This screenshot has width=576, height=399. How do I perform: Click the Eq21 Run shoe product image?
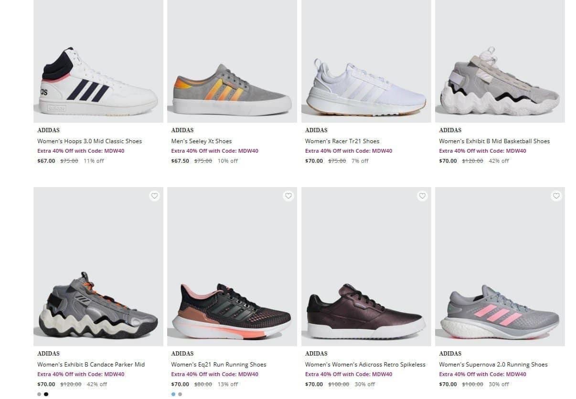tap(232, 310)
